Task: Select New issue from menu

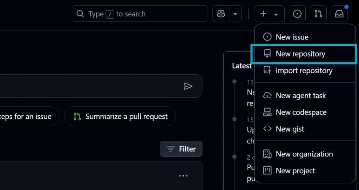Action: 305,37
